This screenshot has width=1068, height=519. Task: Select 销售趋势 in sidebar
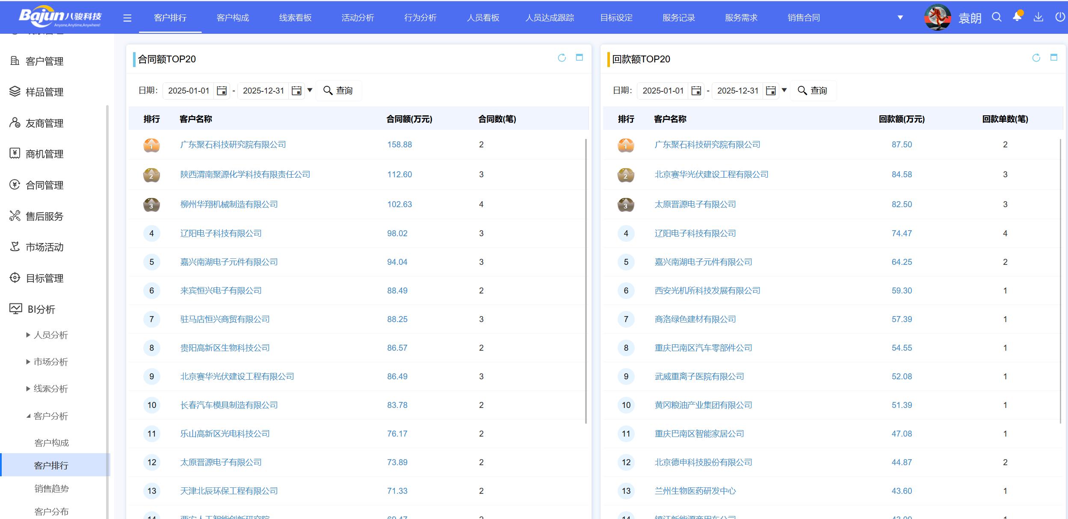click(x=51, y=488)
